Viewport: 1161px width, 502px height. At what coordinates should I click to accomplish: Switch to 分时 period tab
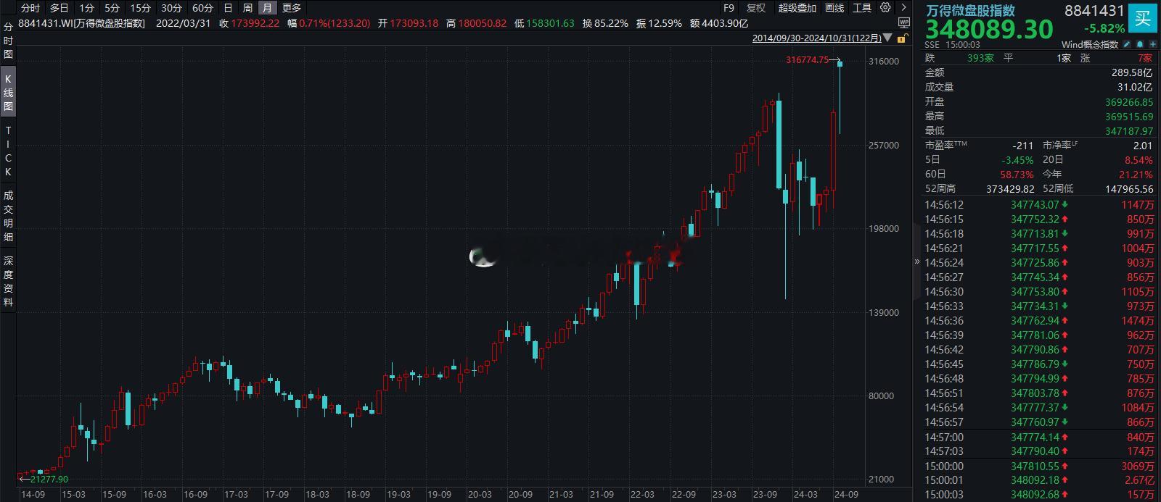(30, 8)
